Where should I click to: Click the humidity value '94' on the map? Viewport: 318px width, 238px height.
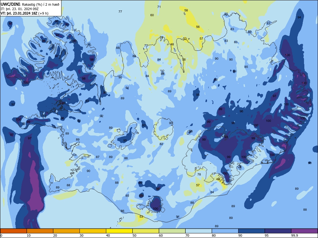tap(299, 17)
